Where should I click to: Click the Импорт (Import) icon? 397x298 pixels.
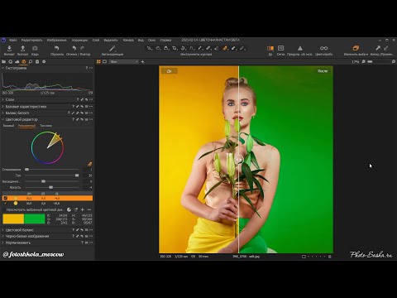(x=9, y=48)
